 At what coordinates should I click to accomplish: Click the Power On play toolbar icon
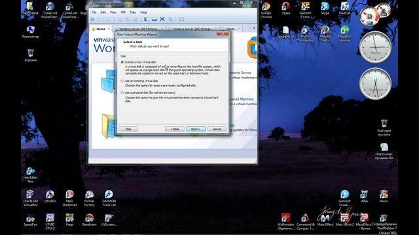coord(93,19)
